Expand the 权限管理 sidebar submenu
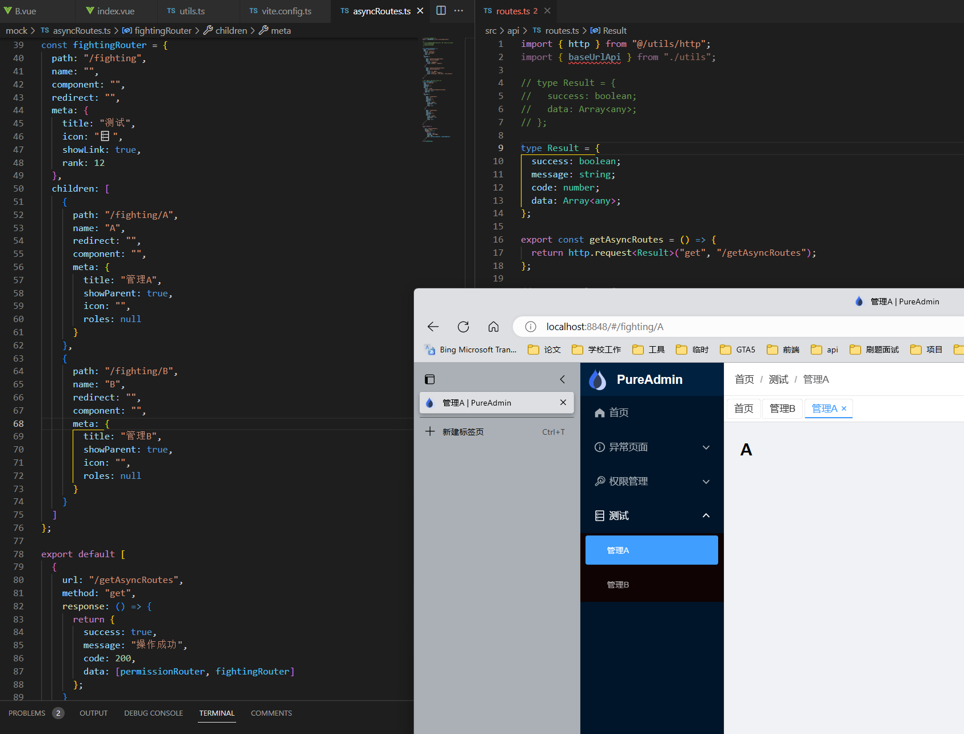Image resolution: width=964 pixels, height=734 pixels. (652, 481)
